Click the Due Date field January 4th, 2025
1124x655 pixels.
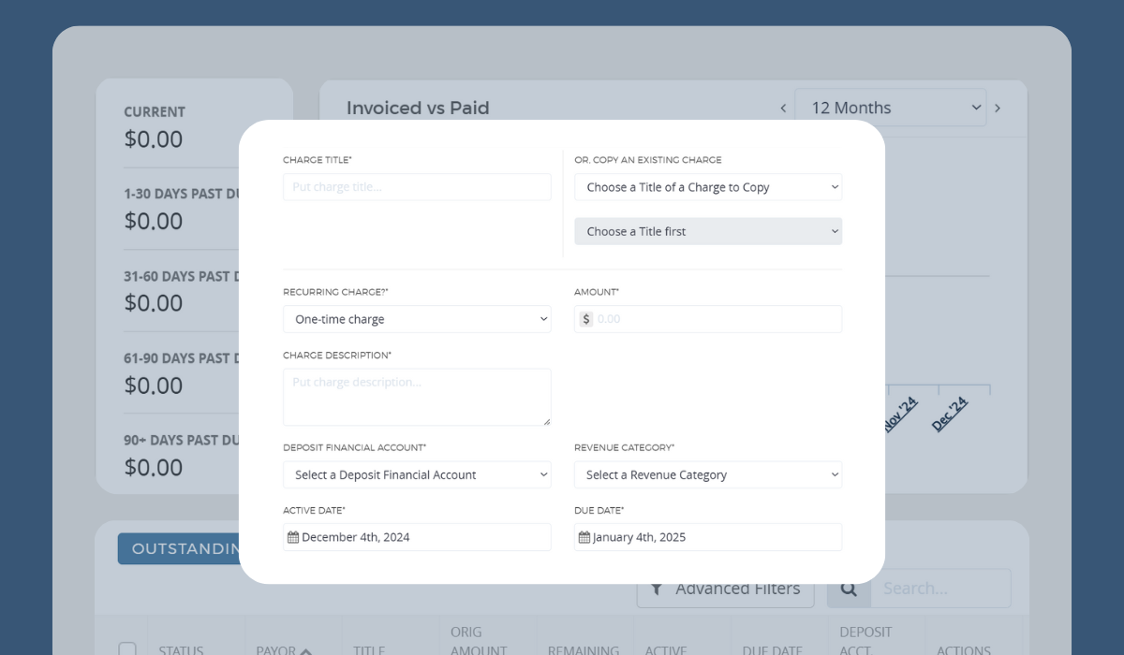tap(708, 537)
